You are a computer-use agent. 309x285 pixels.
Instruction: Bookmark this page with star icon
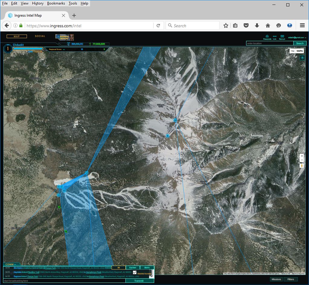pyautogui.click(x=226, y=26)
